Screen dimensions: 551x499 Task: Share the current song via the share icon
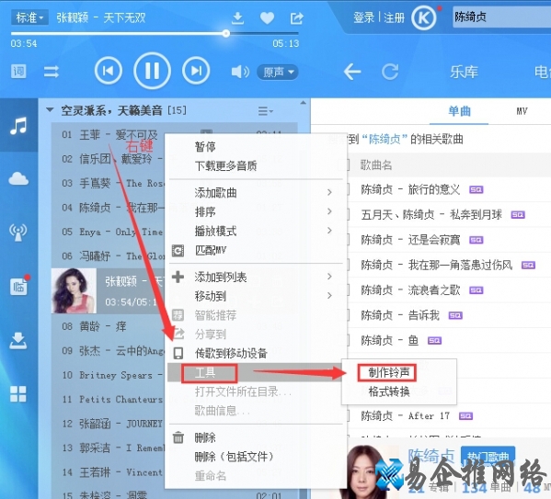pos(296,17)
